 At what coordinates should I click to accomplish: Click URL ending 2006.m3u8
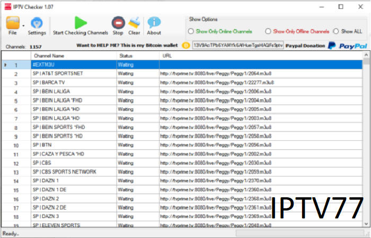pos(261,91)
